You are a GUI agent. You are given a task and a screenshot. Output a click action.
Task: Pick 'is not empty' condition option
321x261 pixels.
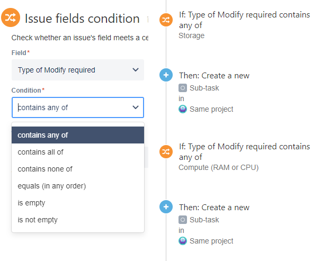78,220
